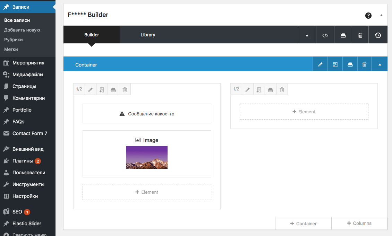392x236 pixels.
Task: Select the alert element 'Сообщение какое-то'
Action: point(147,114)
